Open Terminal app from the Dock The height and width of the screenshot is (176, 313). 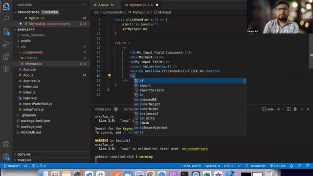pos(184,174)
